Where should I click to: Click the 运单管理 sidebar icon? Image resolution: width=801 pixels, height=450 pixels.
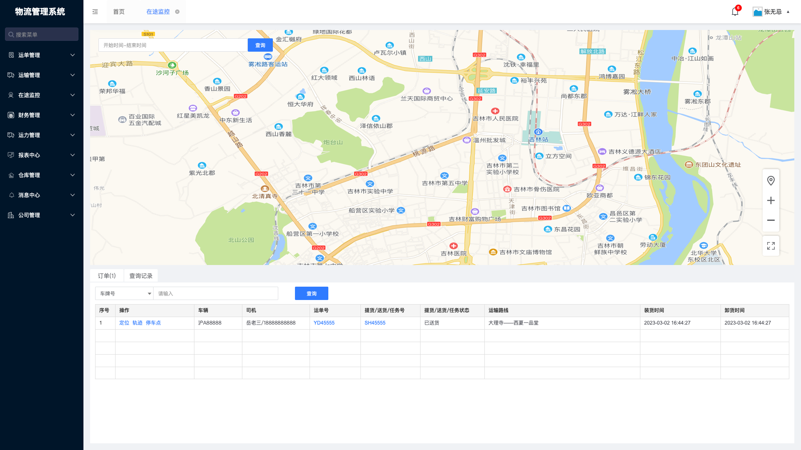click(x=11, y=55)
